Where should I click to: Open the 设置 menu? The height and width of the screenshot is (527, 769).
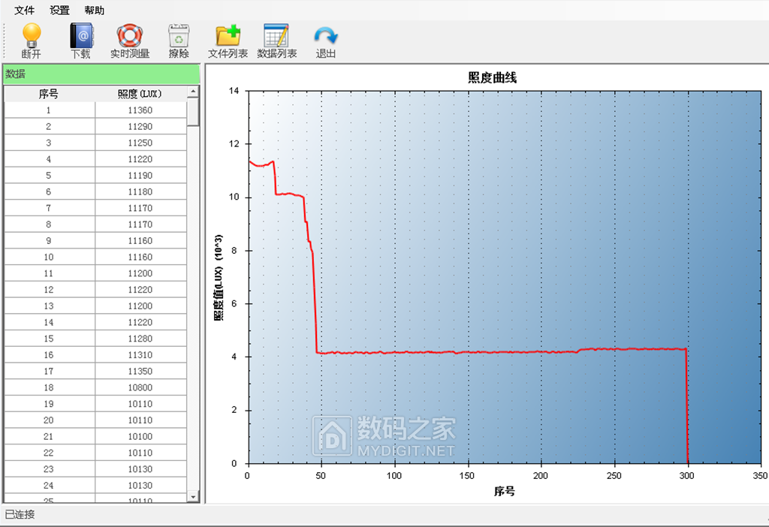pos(59,11)
